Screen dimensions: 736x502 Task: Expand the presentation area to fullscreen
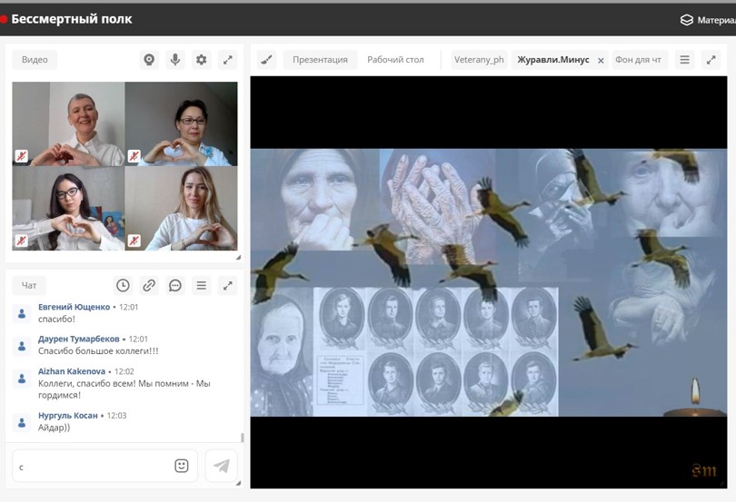point(711,60)
